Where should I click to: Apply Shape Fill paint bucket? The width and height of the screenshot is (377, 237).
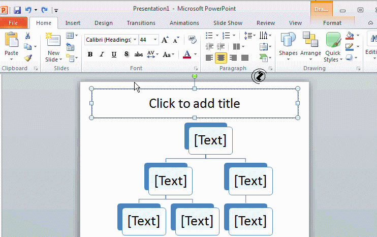[x=350, y=36]
